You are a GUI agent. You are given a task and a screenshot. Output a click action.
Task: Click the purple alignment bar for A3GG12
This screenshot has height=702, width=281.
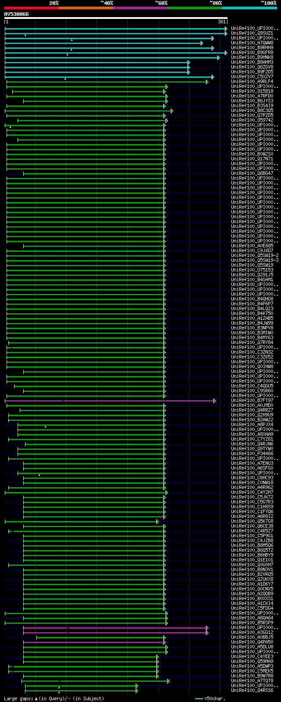pyautogui.click(x=115, y=633)
